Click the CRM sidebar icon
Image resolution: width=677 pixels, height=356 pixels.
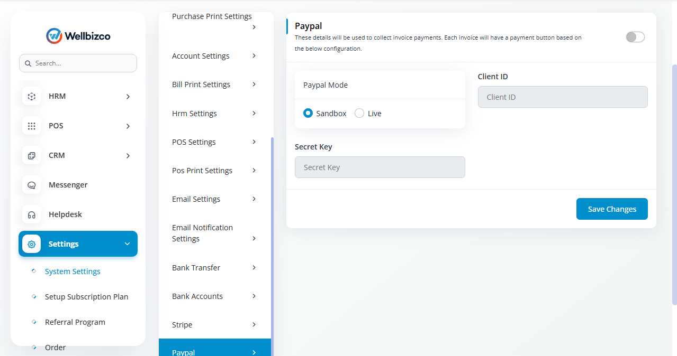[31, 155]
